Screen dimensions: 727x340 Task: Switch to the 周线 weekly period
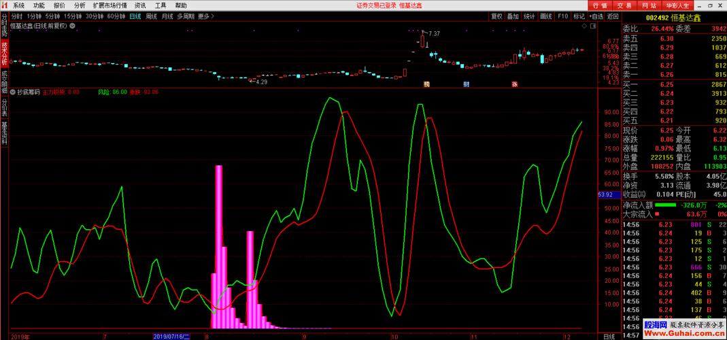[x=151, y=16]
